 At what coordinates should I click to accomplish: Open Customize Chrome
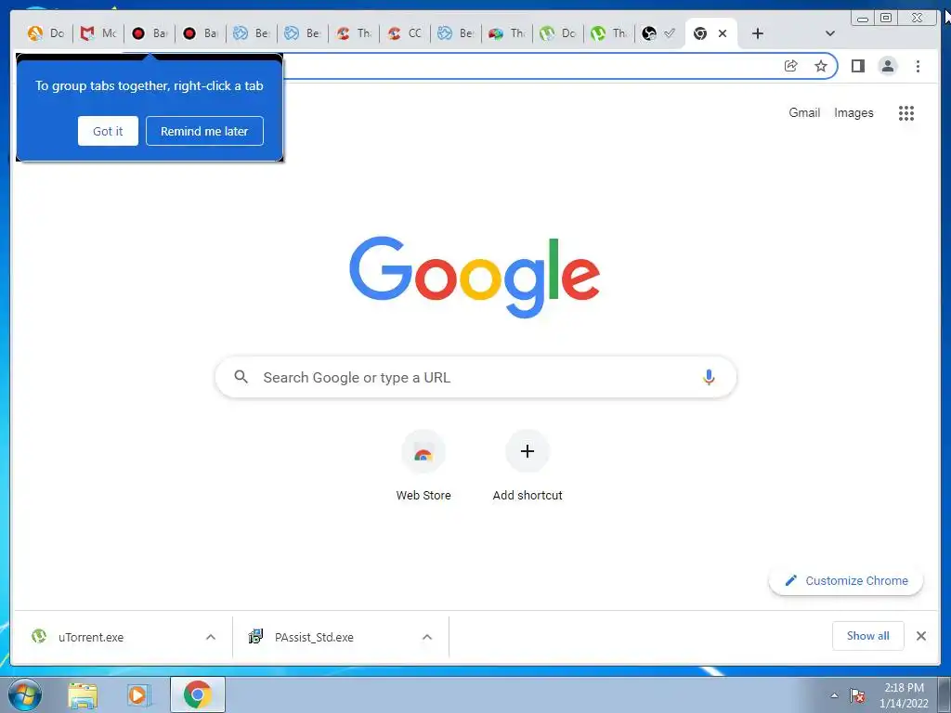[x=846, y=580]
